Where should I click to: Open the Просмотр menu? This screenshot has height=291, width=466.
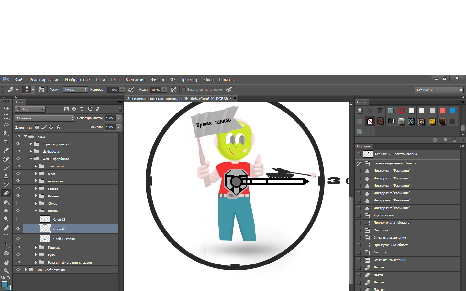(x=189, y=80)
